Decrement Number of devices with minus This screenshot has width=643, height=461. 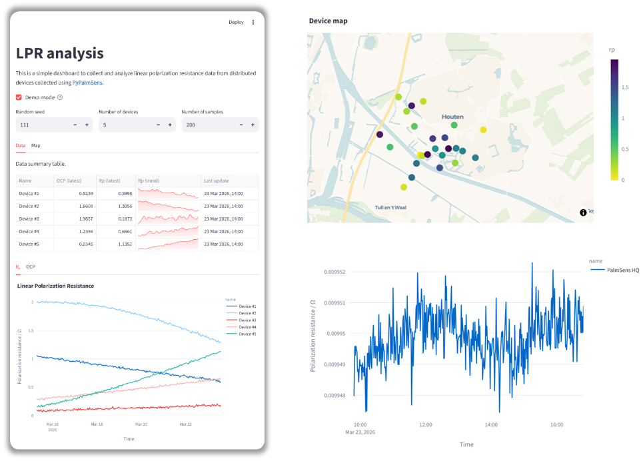[x=158, y=125]
